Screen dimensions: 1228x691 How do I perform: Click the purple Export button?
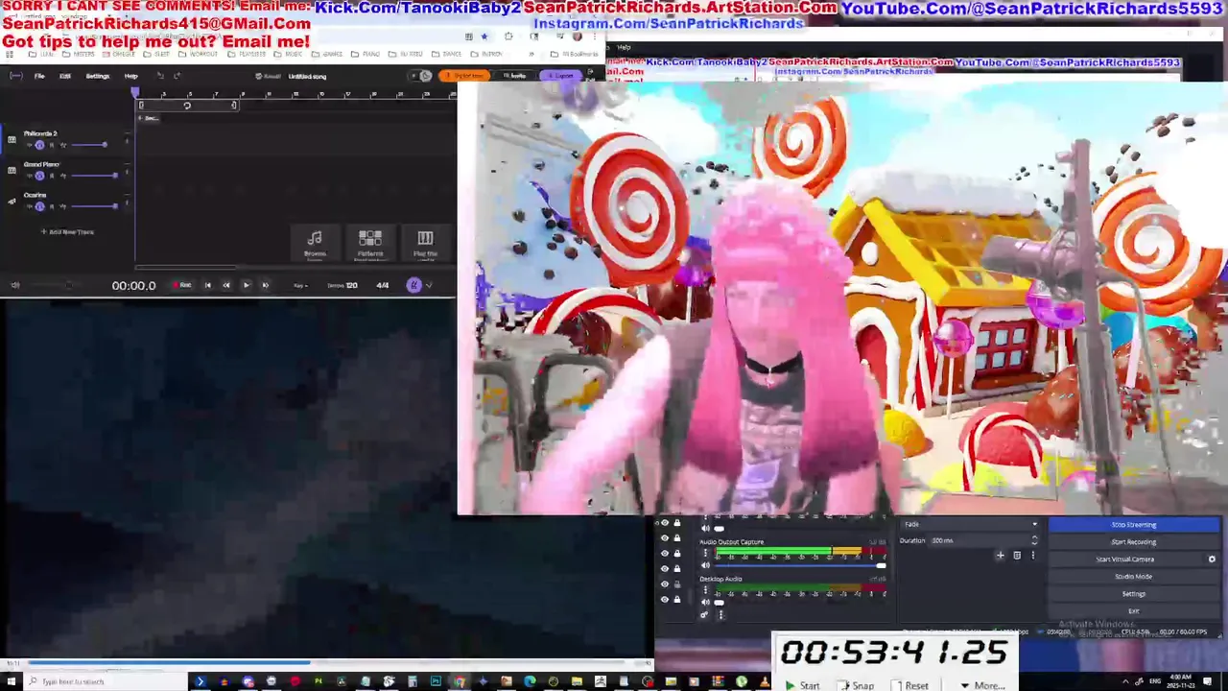pos(562,76)
